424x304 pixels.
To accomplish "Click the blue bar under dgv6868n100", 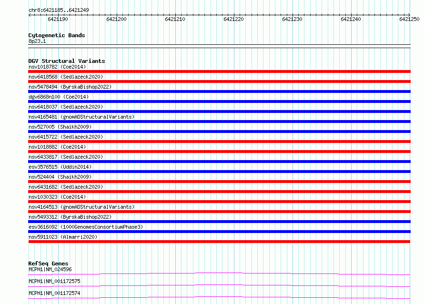I will (x=219, y=101).
